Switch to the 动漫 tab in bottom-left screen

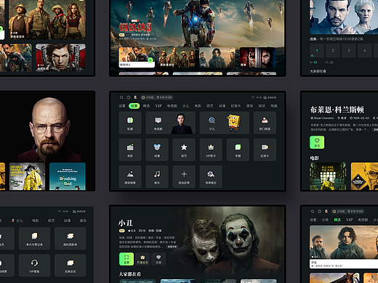pyautogui.click(x=67, y=221)
